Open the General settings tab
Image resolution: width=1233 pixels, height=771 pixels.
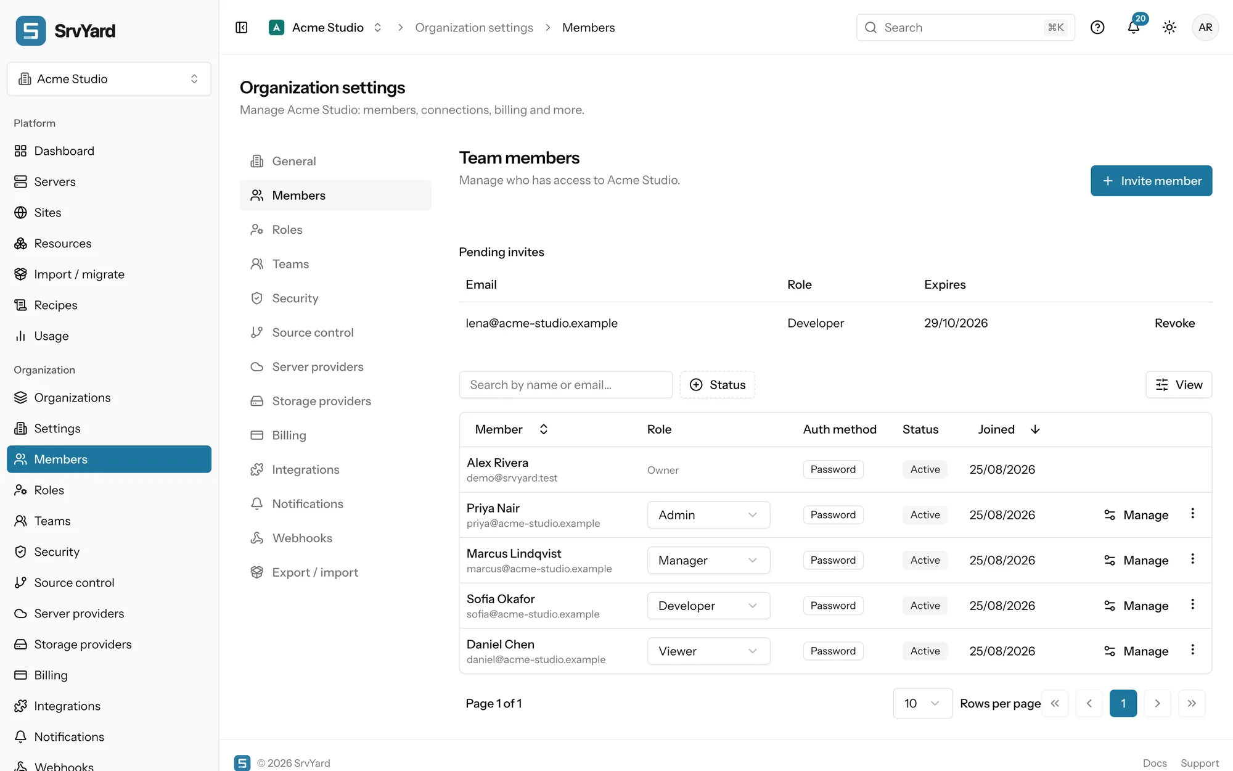tap(335, 162)
